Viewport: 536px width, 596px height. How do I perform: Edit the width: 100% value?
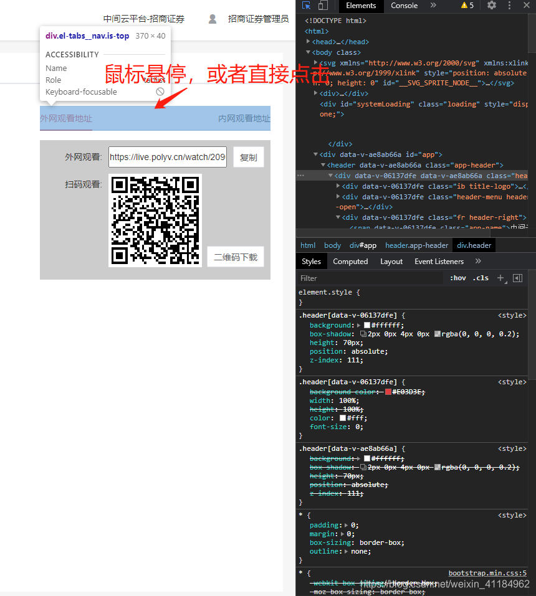click(349, 400)
